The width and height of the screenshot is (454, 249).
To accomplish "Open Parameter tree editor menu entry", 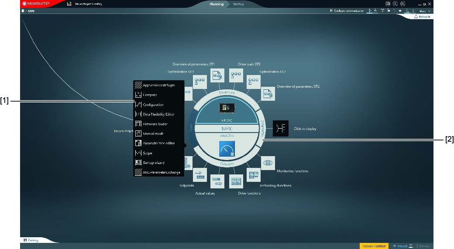I will (x=158, y=143).
